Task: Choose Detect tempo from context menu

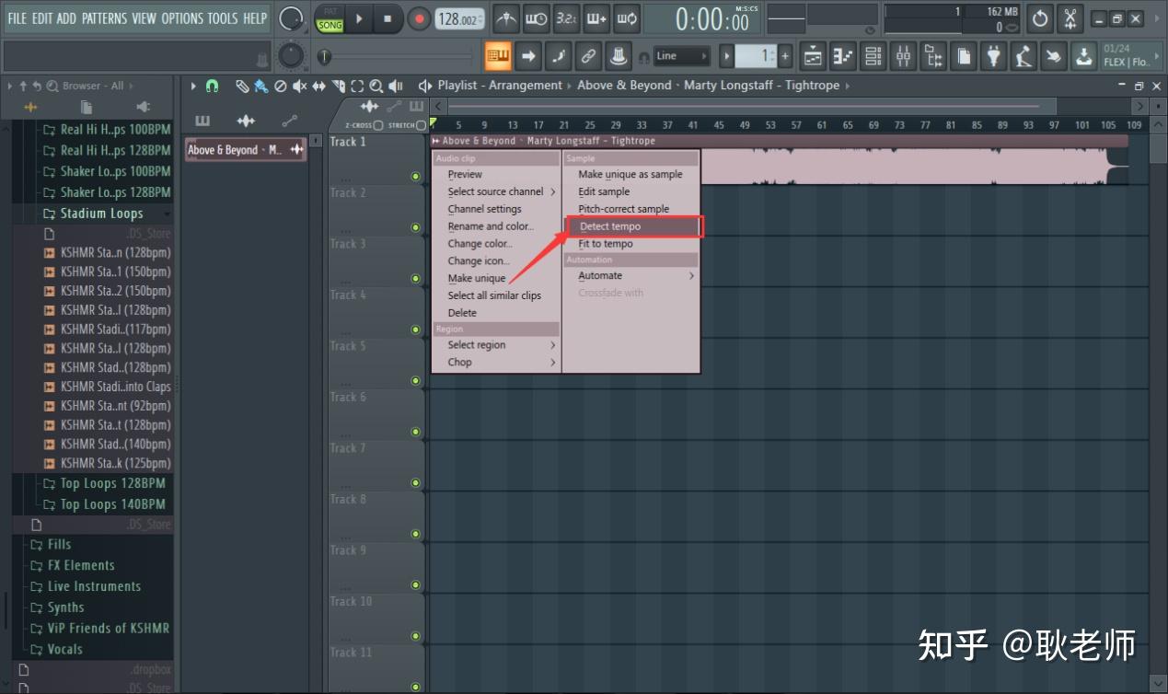Action: 610,226
